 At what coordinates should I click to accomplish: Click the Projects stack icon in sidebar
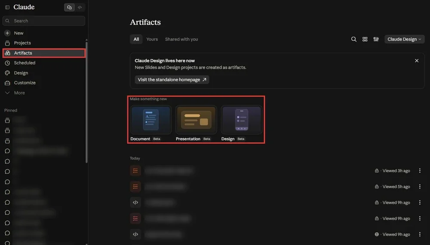point(7,43)
